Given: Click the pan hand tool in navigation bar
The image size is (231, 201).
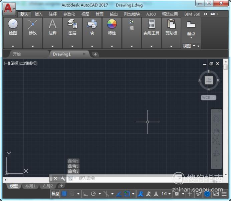Looking at the screenshot, I should (x=216, y=132).
